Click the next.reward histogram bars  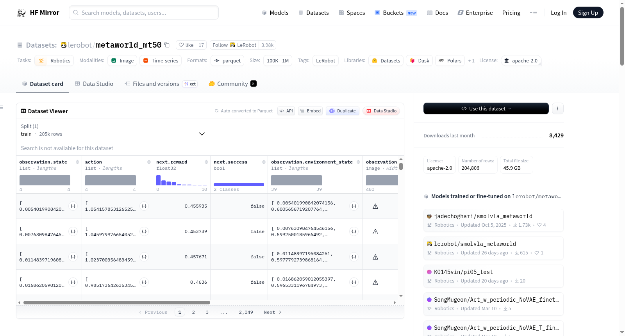(182, 180)
